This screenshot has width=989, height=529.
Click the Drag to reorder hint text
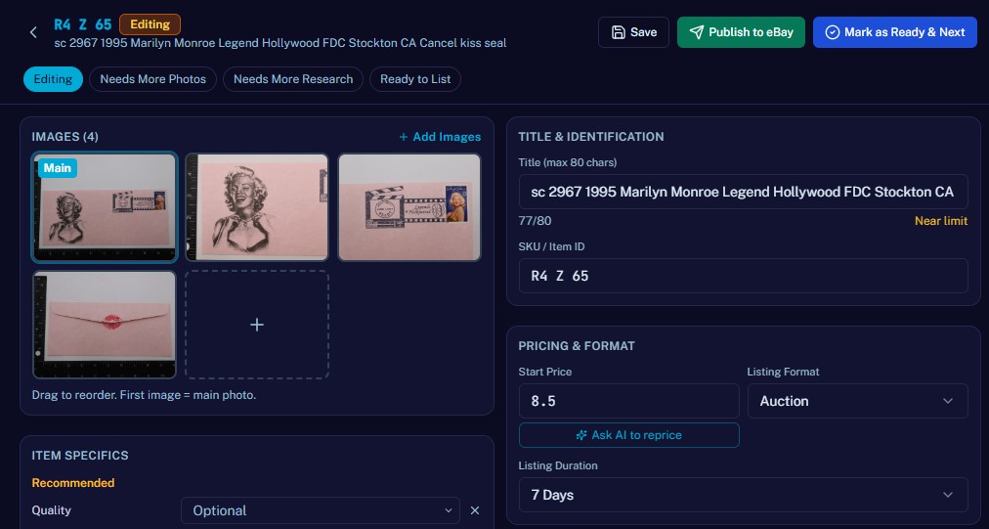click(x=144, y=395)
